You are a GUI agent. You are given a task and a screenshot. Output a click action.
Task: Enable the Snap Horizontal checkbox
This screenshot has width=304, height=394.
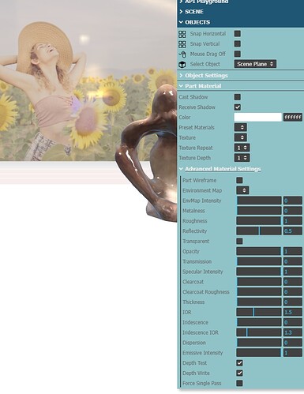coord(238,34)
